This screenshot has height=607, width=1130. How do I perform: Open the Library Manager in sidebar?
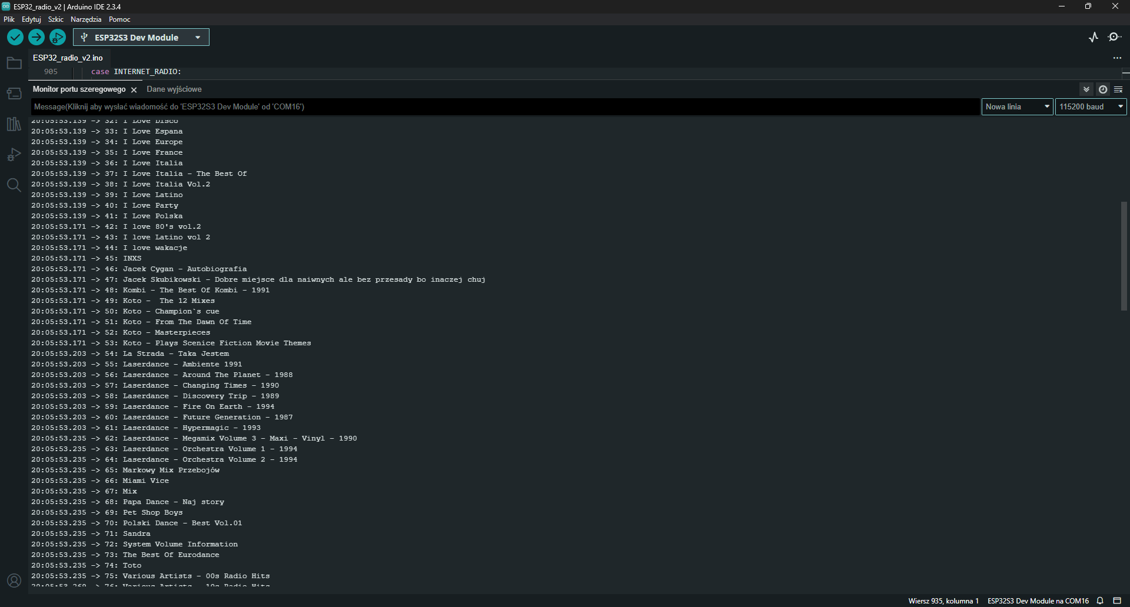coord(14,124)
